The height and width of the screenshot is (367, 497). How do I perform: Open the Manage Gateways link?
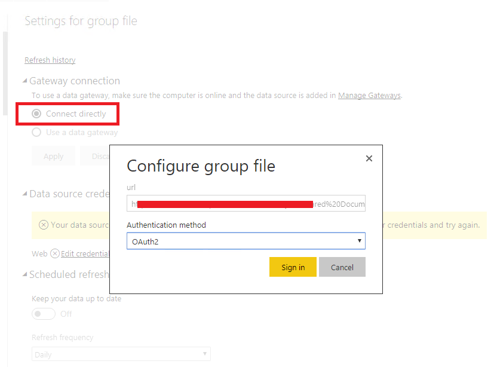click(369, 96)
